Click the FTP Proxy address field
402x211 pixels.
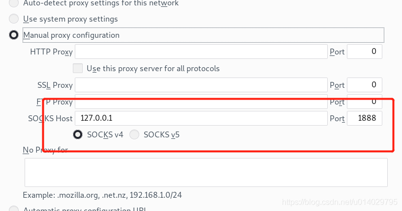tap(201, 103)
